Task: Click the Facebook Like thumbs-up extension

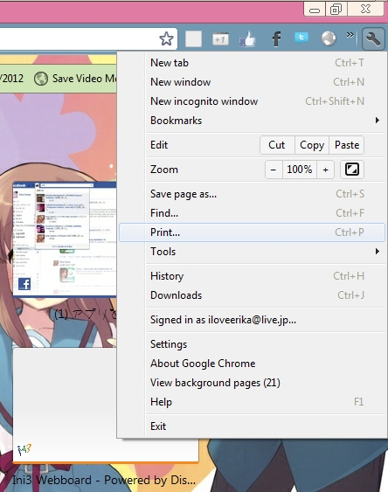Action: (x=247, y=39)
